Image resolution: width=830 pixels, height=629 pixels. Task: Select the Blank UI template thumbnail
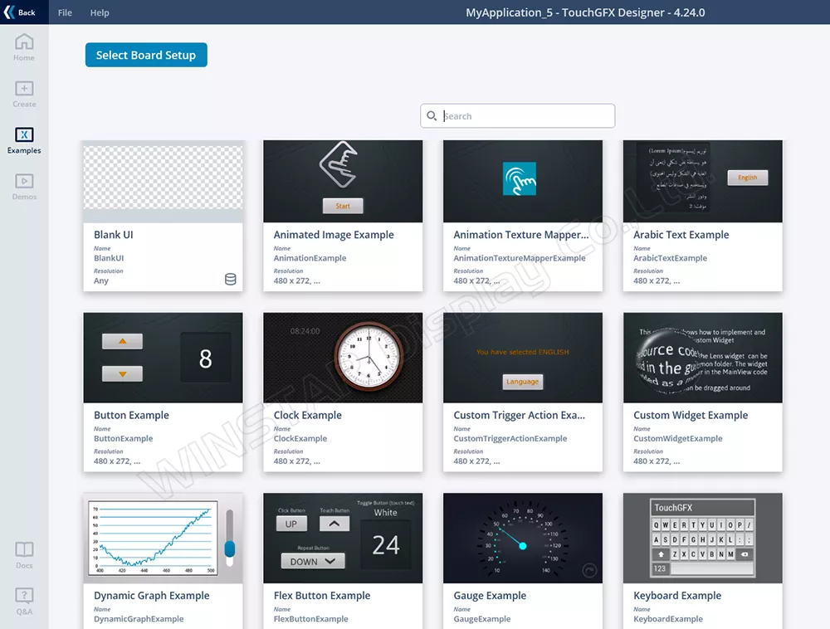click(x=163, y=182)
